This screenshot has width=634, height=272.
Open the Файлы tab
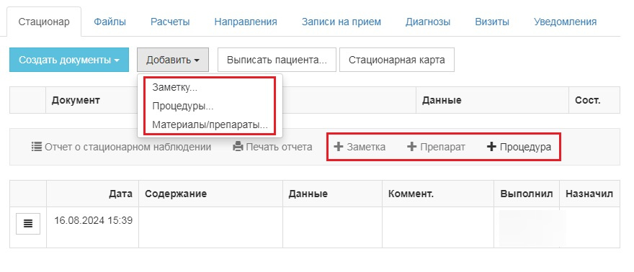coord(110,22)
